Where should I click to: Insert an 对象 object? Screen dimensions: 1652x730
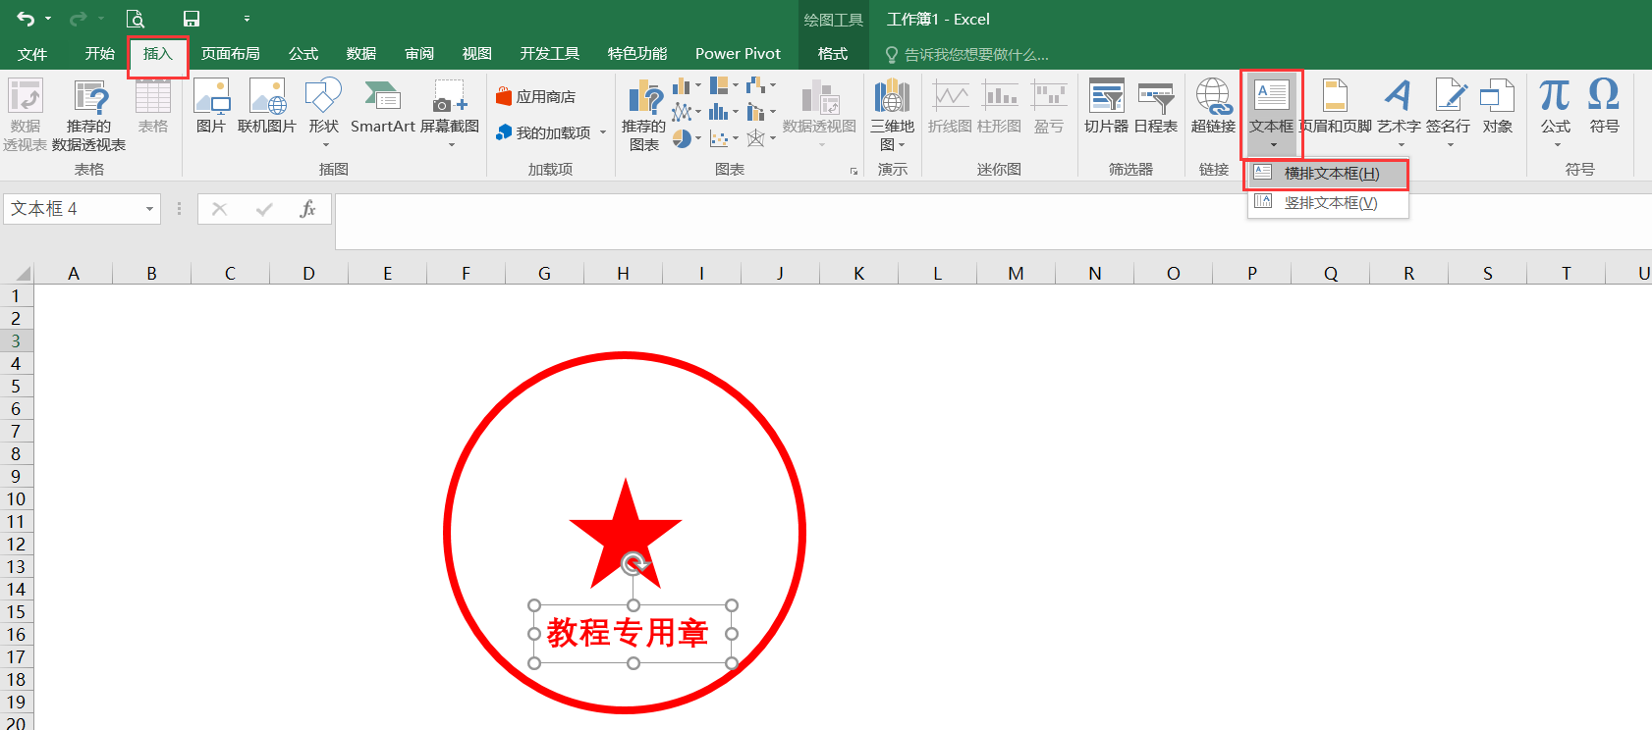coord(1498,106)
